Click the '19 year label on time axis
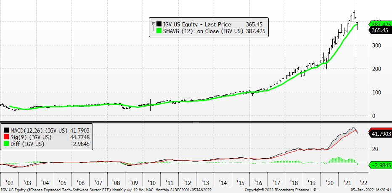Viewport: 392px width, 193px height. [312, 182]
